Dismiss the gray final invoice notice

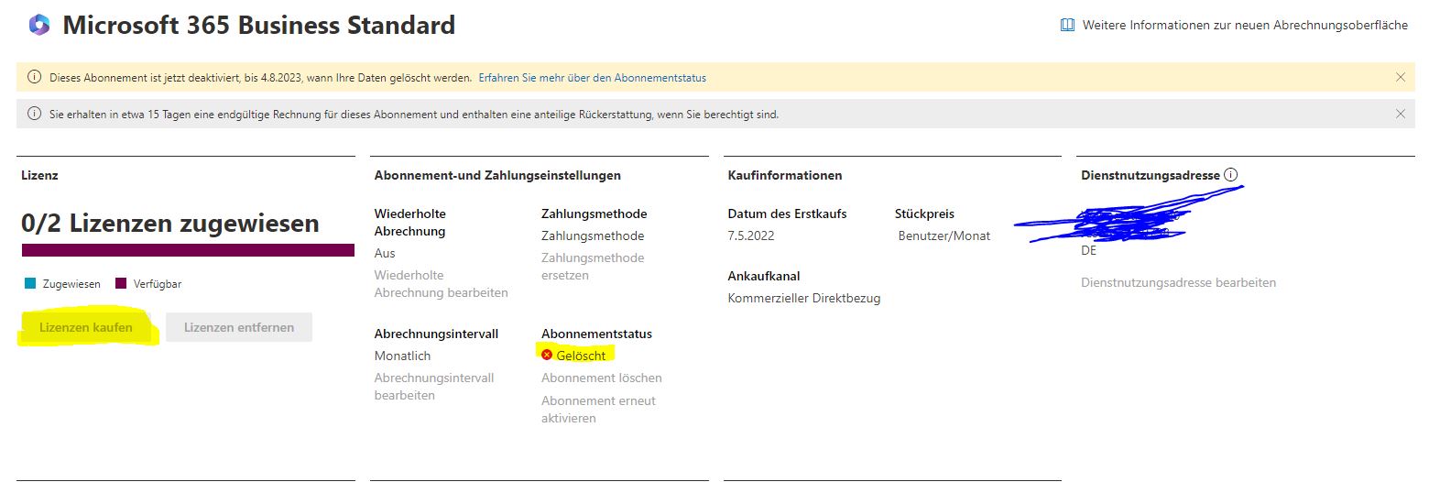pos(1400,114)
